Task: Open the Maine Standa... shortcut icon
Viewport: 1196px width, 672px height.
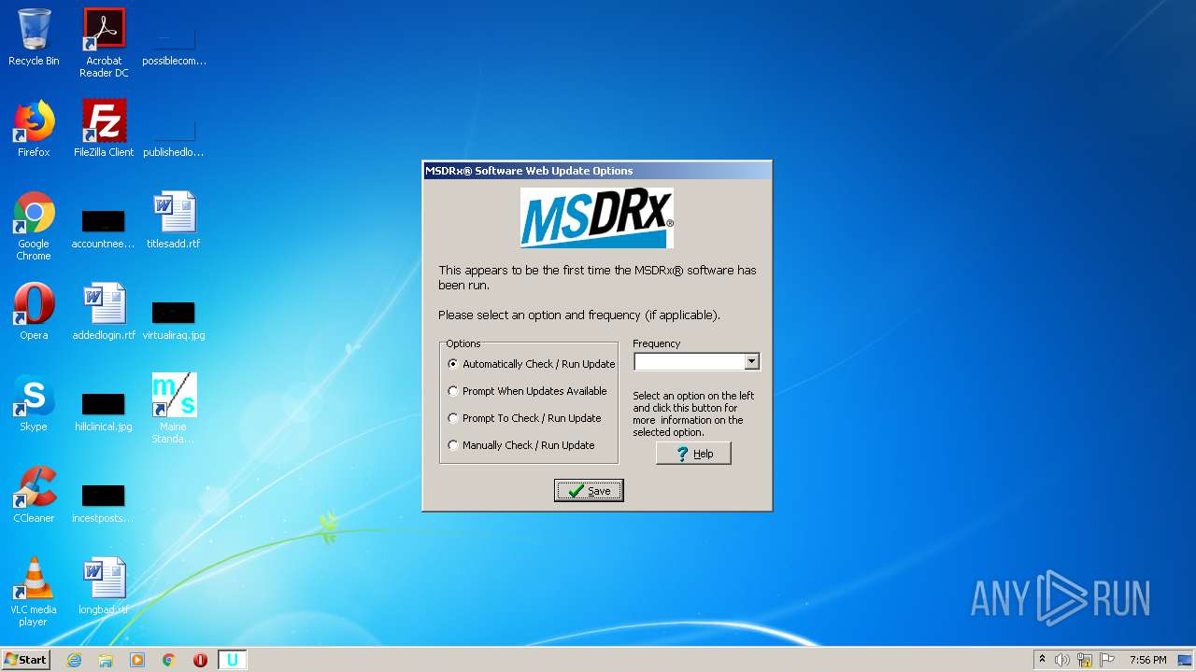Action: pyautogui.click(x=174, y=409)
